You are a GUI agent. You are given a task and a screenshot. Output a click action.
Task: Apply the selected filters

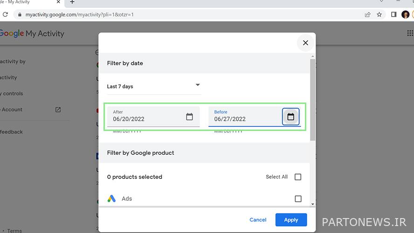click(x=291, y=220)
